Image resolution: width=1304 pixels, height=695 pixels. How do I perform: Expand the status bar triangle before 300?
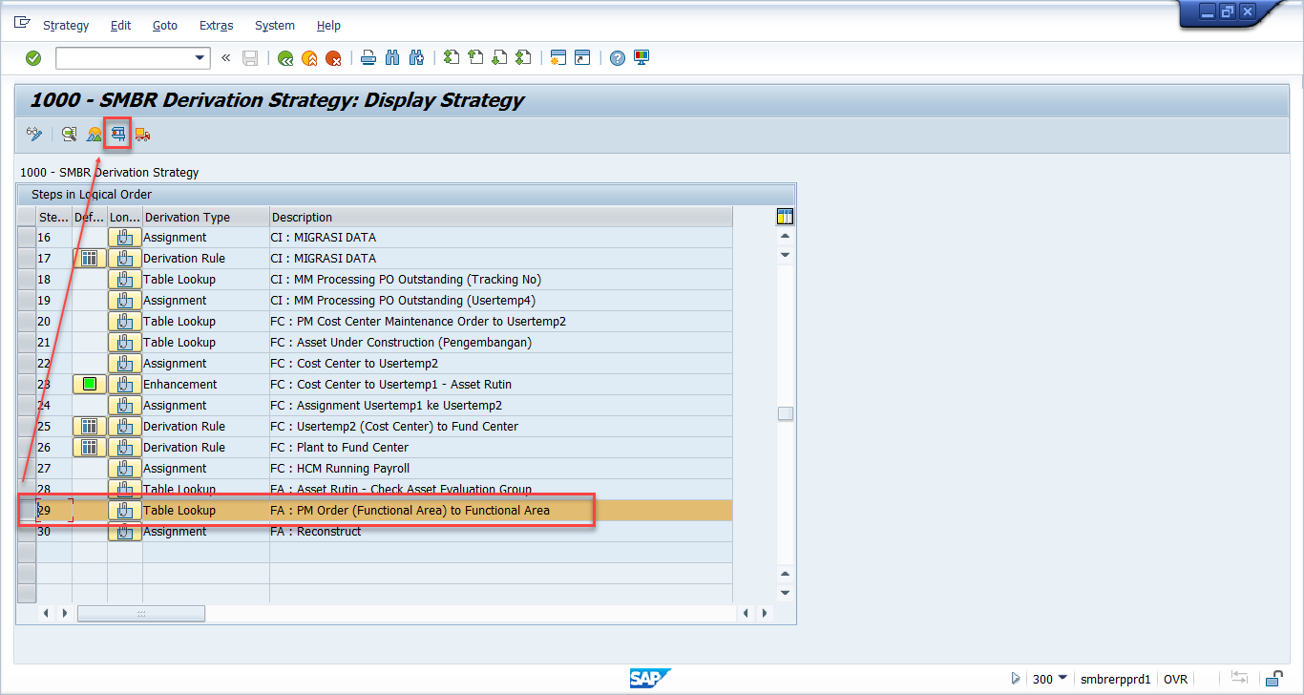(x=1016, y=679)
